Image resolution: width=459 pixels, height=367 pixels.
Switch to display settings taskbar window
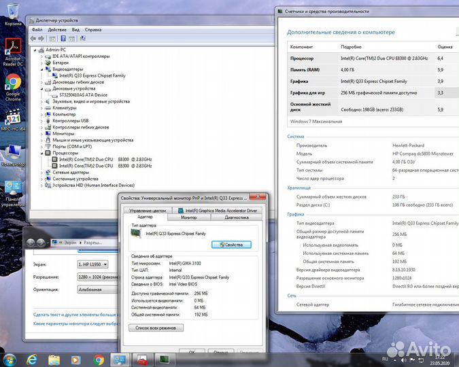point(120,360)
